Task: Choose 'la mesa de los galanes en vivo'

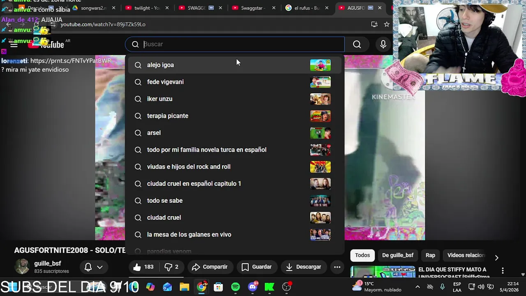Action: pos(235,234)
